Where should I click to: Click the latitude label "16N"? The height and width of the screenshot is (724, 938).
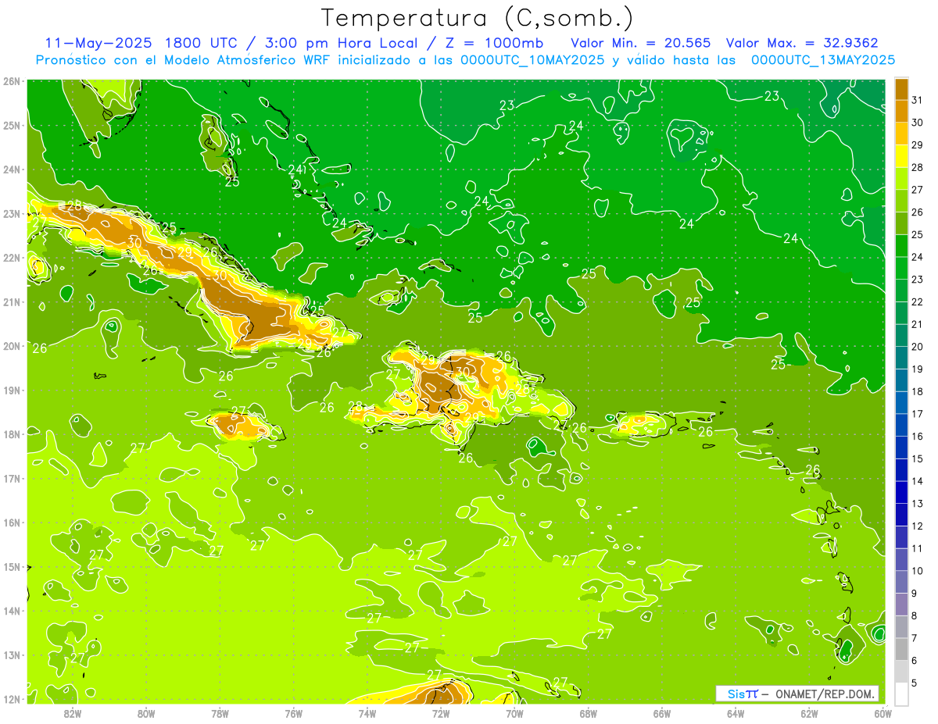[12, 522]
